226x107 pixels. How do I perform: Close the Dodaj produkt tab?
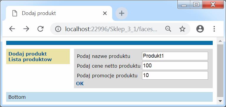[105, 14]
